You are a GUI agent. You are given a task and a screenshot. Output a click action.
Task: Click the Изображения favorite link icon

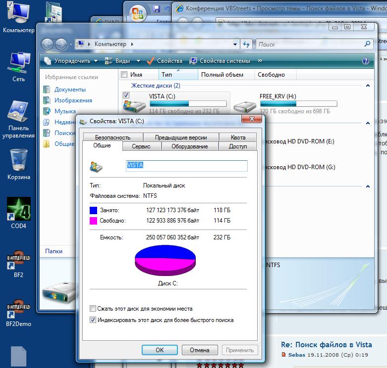(x=47, y=100)
